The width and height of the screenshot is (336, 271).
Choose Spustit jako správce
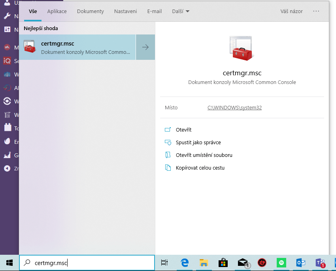coord(198,142)
